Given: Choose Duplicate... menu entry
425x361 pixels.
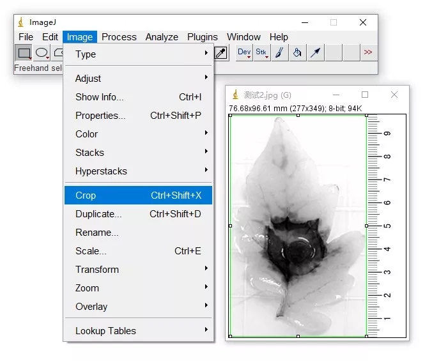Looking at the screenshot, I should pyautogui.click(x=138, y=214).
